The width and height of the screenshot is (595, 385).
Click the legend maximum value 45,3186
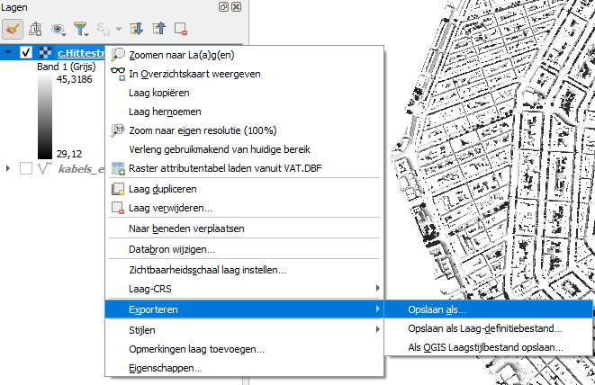75,79
